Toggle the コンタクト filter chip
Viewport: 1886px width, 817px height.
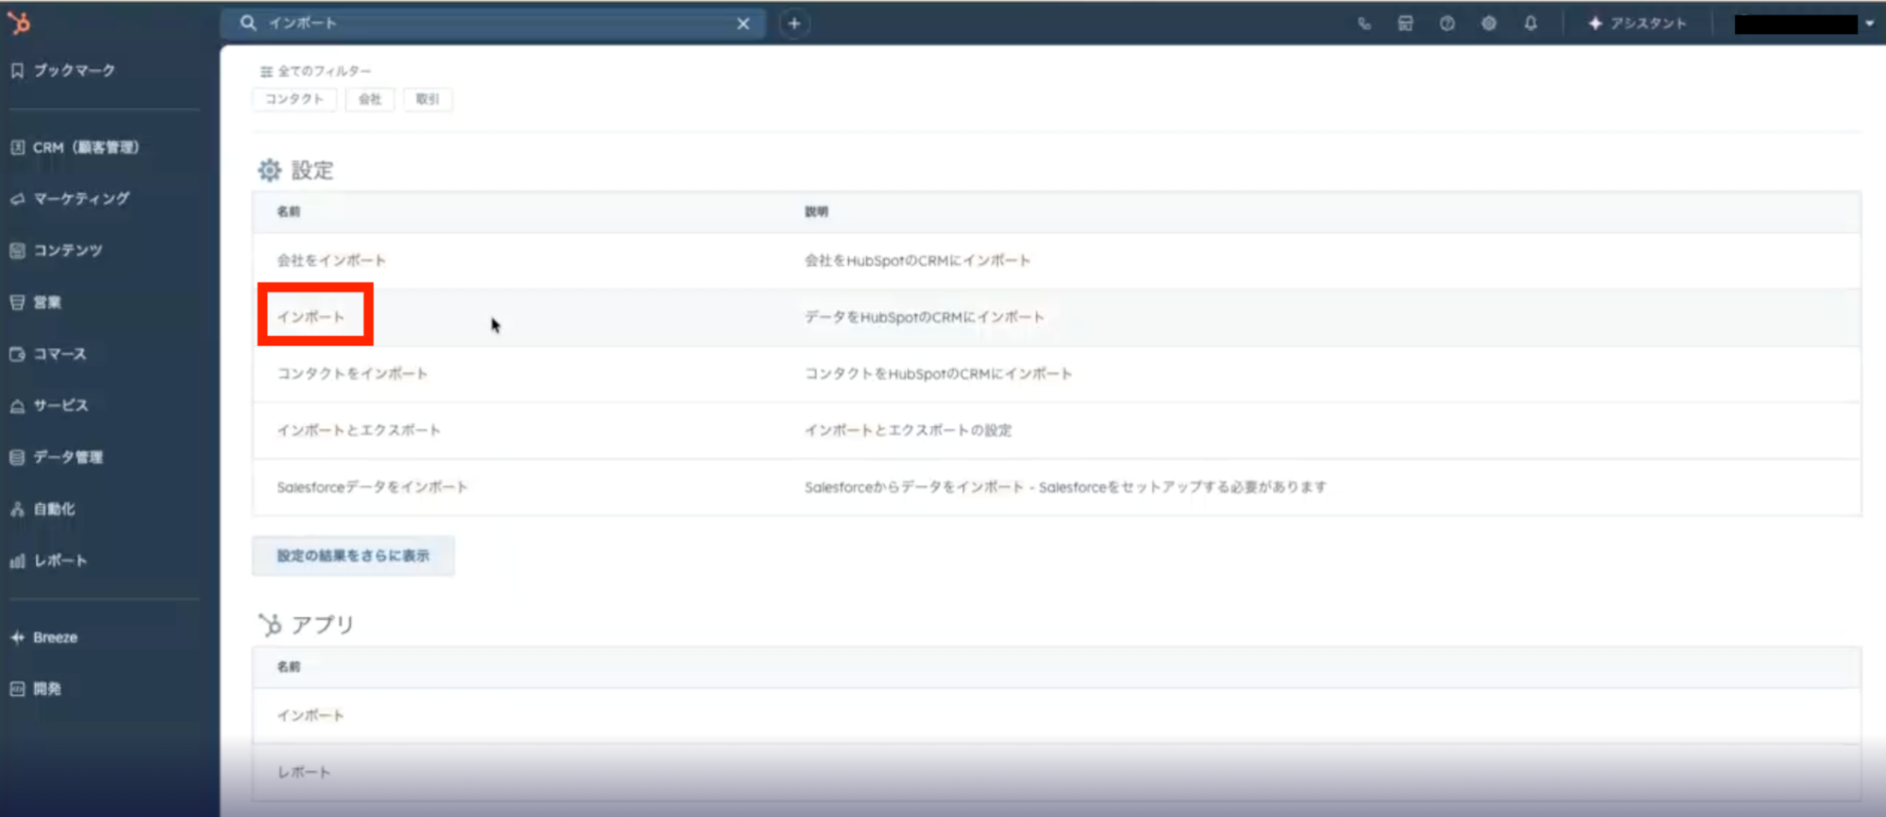pyautogui.click(x=294, y=99)
